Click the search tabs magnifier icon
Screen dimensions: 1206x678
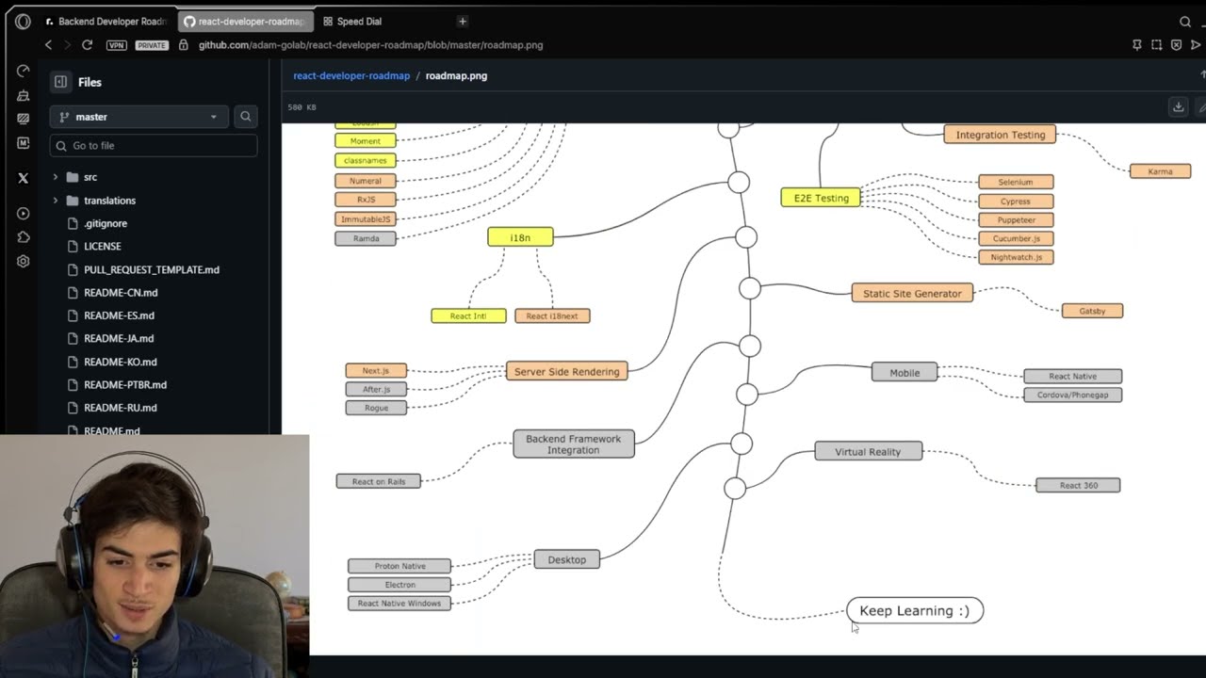[1185, 22]
